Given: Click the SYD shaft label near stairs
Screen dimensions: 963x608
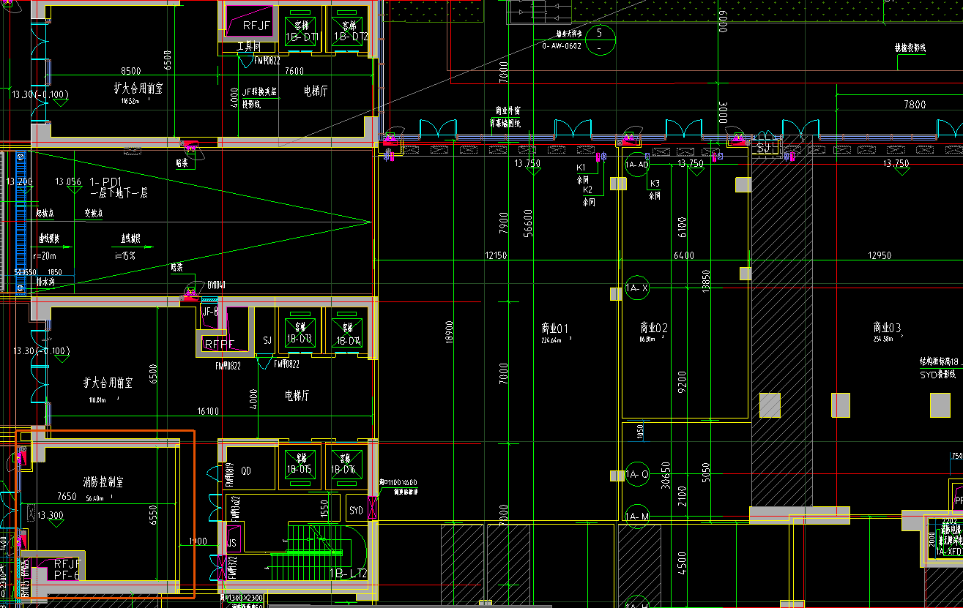Looking at the screenshot, I should pyautogui.click(x=357, y=510).
